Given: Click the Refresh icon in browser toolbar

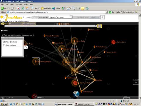Looking at the screenshot, I should tap(23, 8).
